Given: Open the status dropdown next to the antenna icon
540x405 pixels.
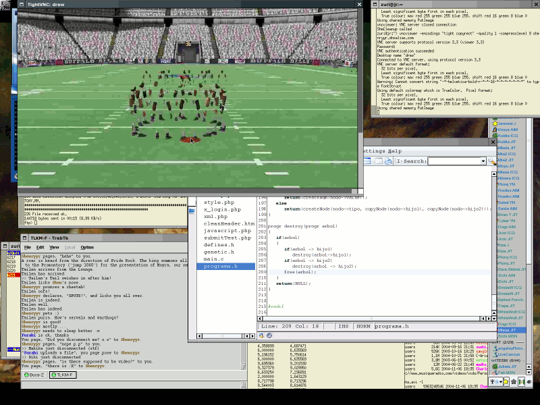Looking at the screenshot, I should point(501,382).
